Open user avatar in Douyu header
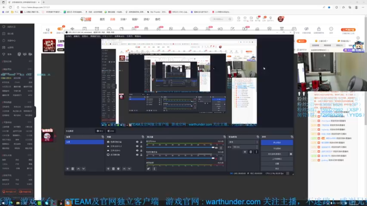 280,19
